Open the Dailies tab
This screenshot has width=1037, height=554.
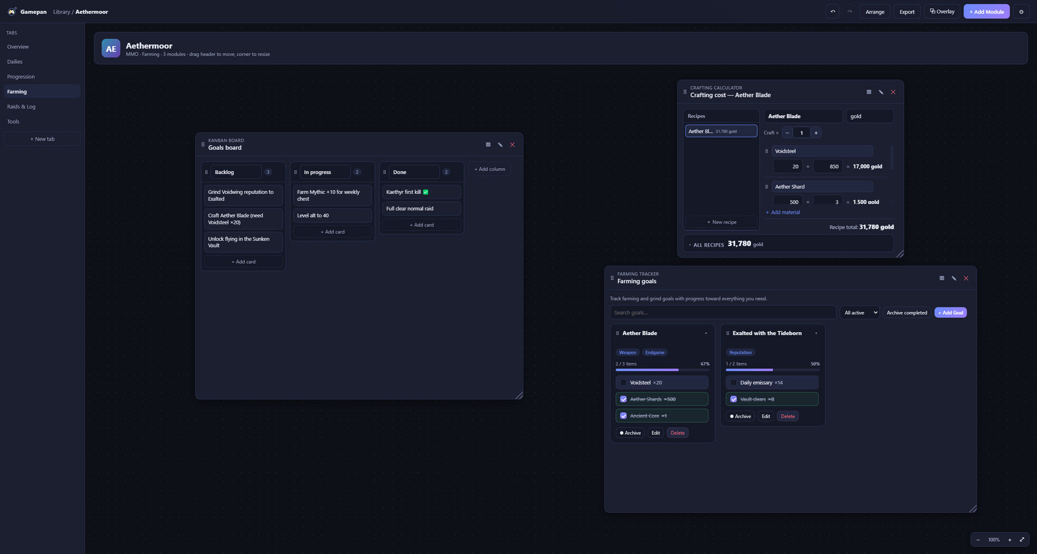[x=42, y=62]
